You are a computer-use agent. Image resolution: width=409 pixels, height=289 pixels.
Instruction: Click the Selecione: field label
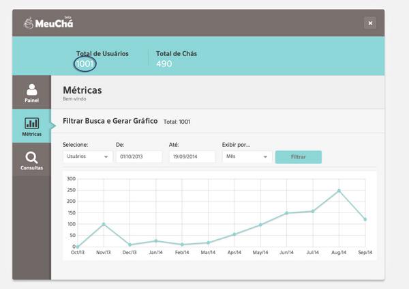[x=76, y=145]
